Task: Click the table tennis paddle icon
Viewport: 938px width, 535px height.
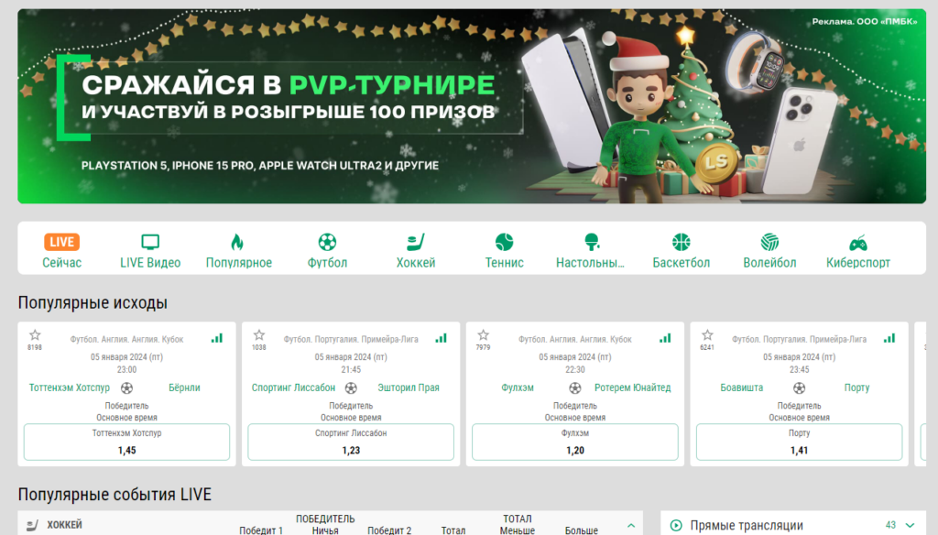Action: [x=592, y=242]
